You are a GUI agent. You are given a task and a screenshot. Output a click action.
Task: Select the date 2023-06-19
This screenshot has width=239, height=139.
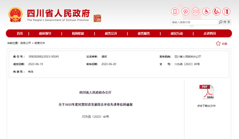click(35, 64)
